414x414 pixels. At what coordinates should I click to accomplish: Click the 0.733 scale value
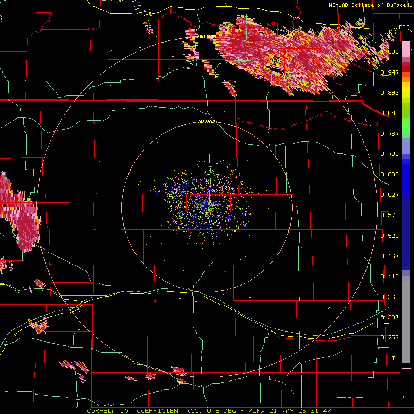[390, 154]
